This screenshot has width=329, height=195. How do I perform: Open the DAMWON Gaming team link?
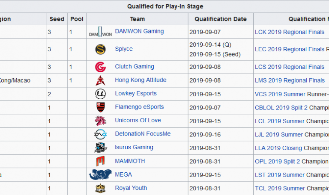pyautogui.click(x=139, y=31)
